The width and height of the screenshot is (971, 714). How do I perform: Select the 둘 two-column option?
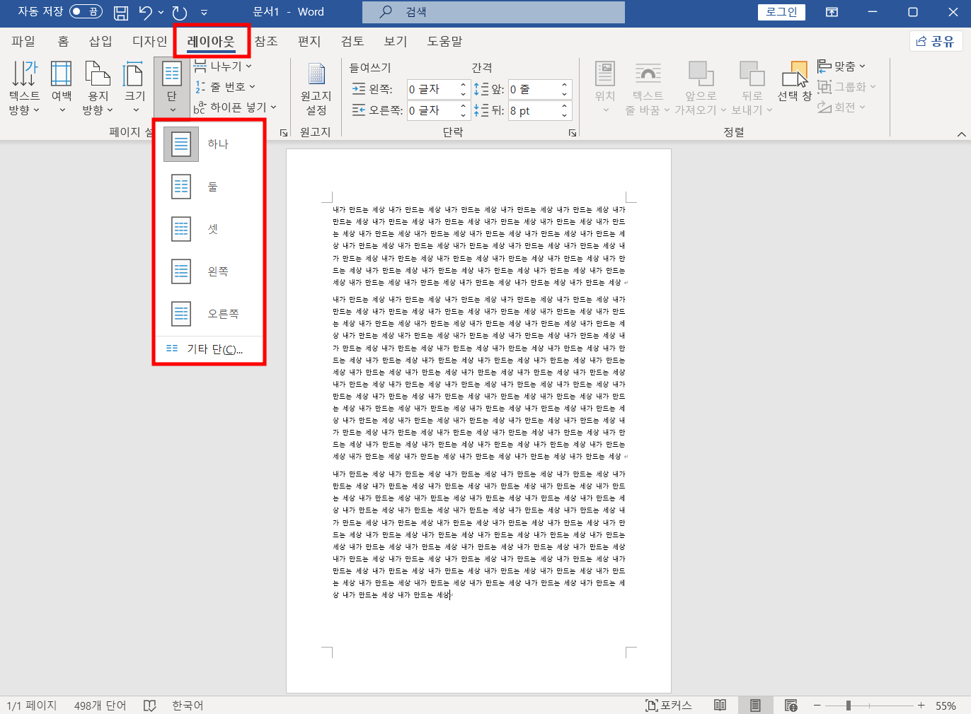coord(209,187)
